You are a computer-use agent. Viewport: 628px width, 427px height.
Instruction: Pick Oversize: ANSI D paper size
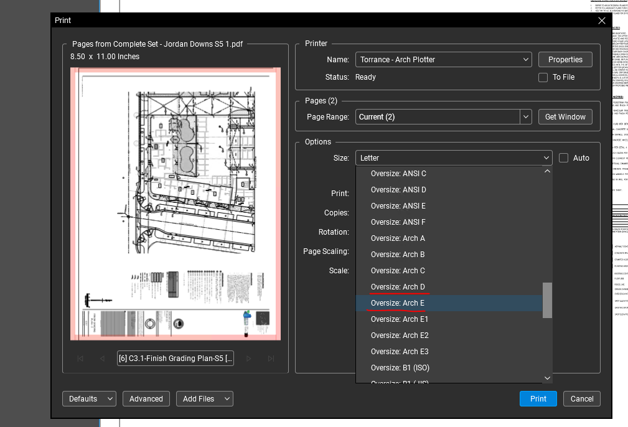click(x=398, y=190)
